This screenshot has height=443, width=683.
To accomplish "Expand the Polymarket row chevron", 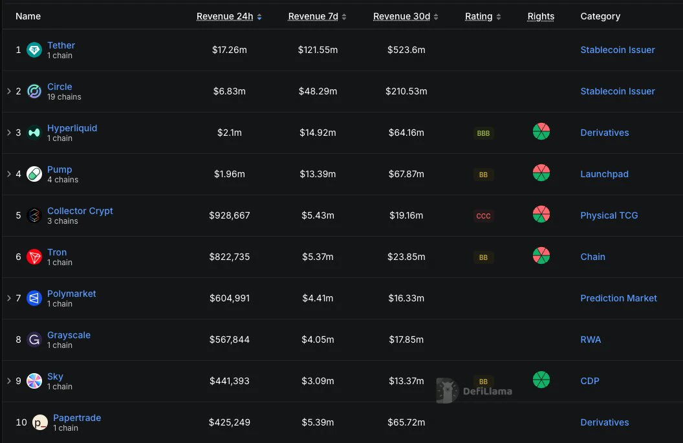I will pyautogui.click(x=8, y=298).
